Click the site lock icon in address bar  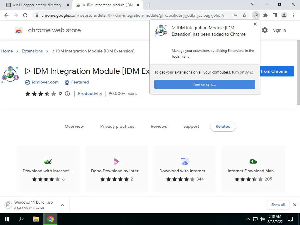37,15
